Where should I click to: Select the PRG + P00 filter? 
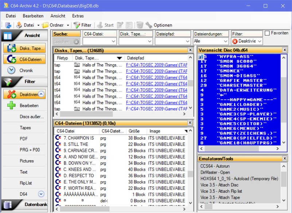pos(24,150)
